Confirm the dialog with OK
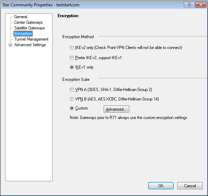 (161, 185)
